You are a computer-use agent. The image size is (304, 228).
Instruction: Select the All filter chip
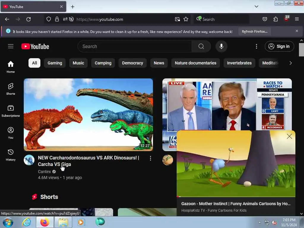[x=34, y=63]
